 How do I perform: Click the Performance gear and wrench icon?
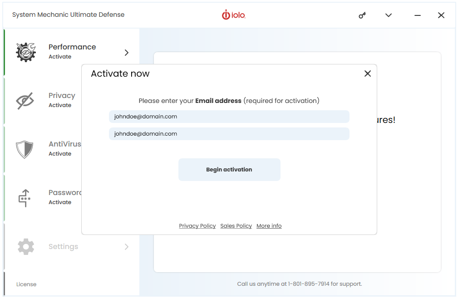pyautogui.click(x=26, y=52)
